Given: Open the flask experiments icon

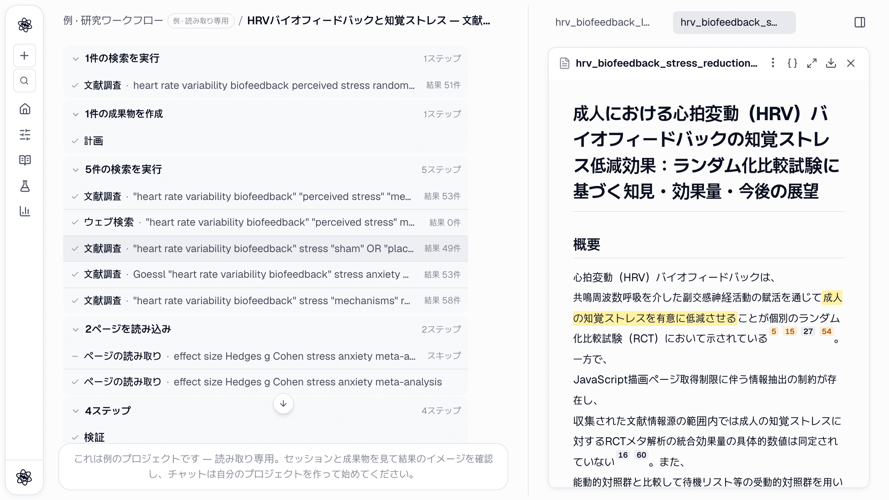Looking at the screenshot, I should tap(25, 186).
